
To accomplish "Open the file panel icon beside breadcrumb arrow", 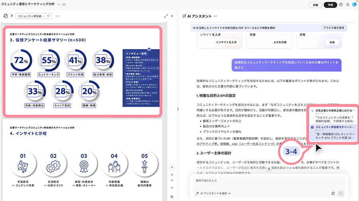I will tap(6, 16).
